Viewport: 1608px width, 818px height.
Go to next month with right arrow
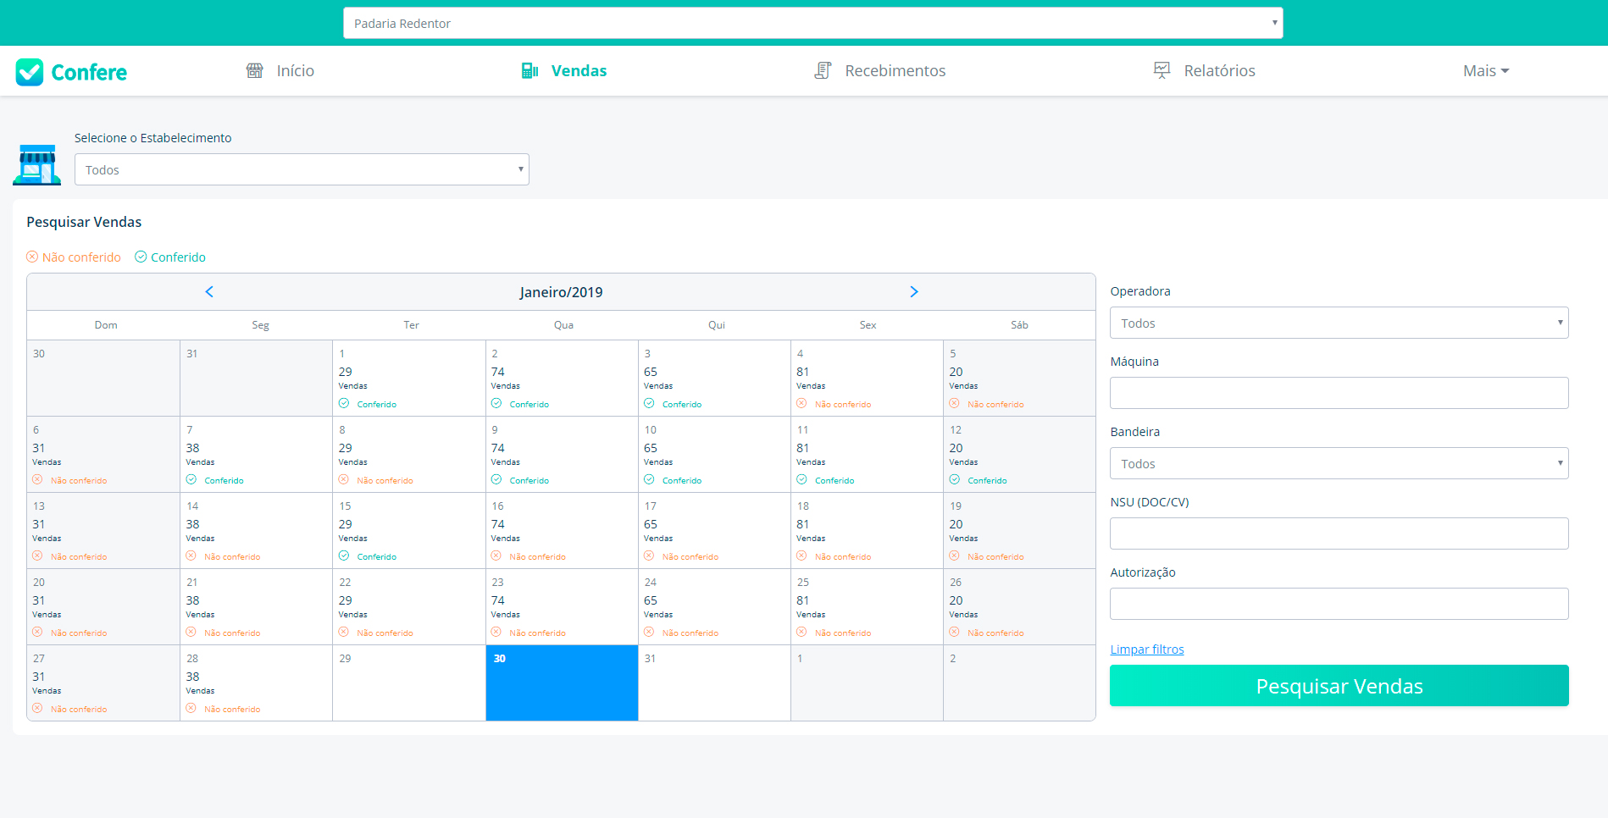pos(913,292)
